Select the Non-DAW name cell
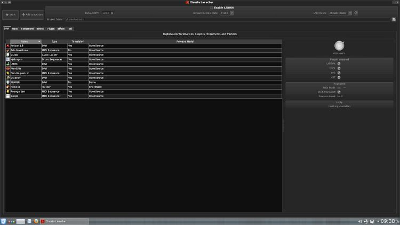 (x=26, y=69)
